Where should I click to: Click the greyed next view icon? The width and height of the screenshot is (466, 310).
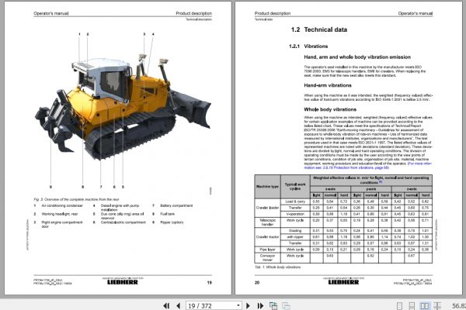point(286,305)
